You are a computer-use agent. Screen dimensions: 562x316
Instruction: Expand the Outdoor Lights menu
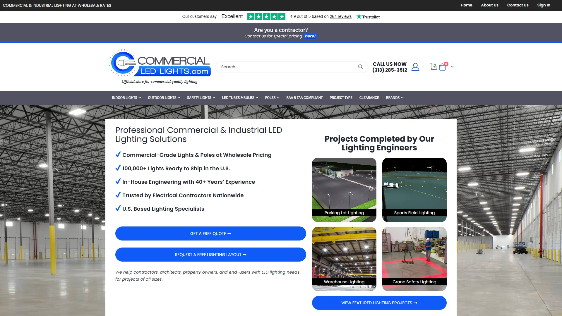click(164, 98)
